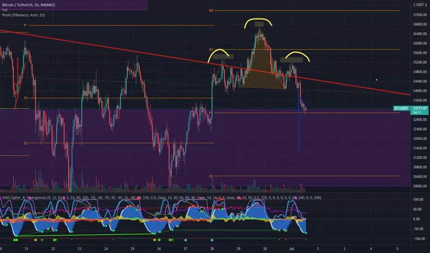The width and height of the screenshot is (430, 253).
Task: Click the 32800.00 price axis label
Action: pos(420,120)
